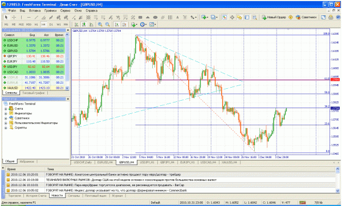Click the Советники toolbar button
This screenshot has height=206, width=342.
pyautogui.click(x=306, y=17)
